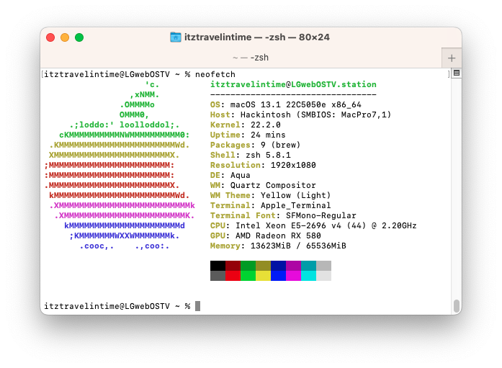Click the 'neofetch' command text
This screenshot has width=502, height=368.
point(215,75)
